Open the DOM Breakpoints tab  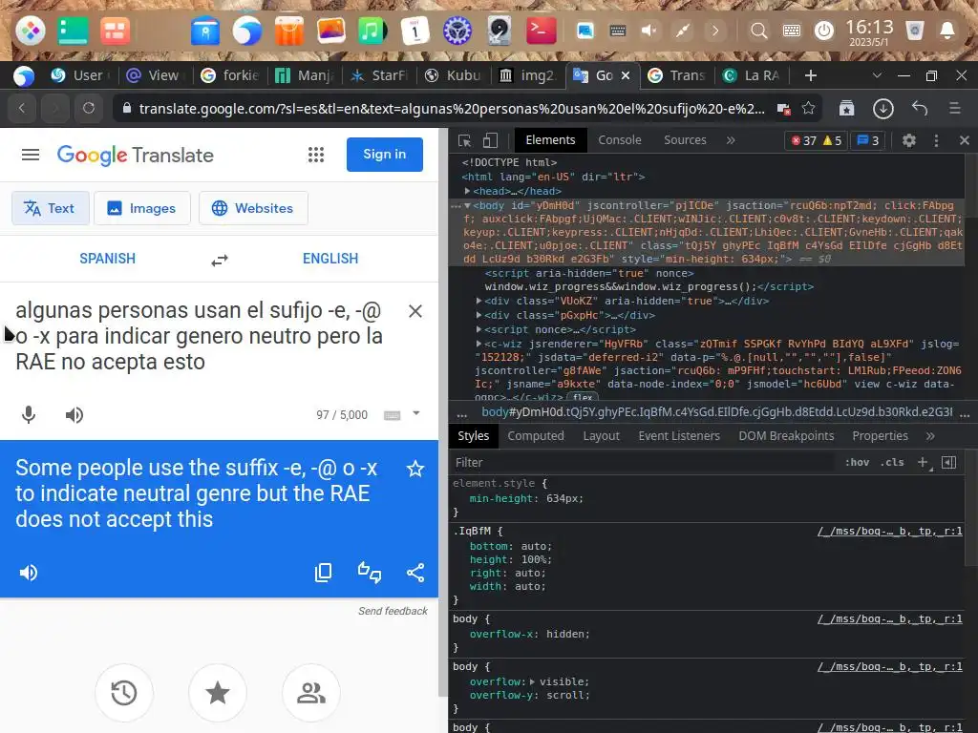pos(786,436)
